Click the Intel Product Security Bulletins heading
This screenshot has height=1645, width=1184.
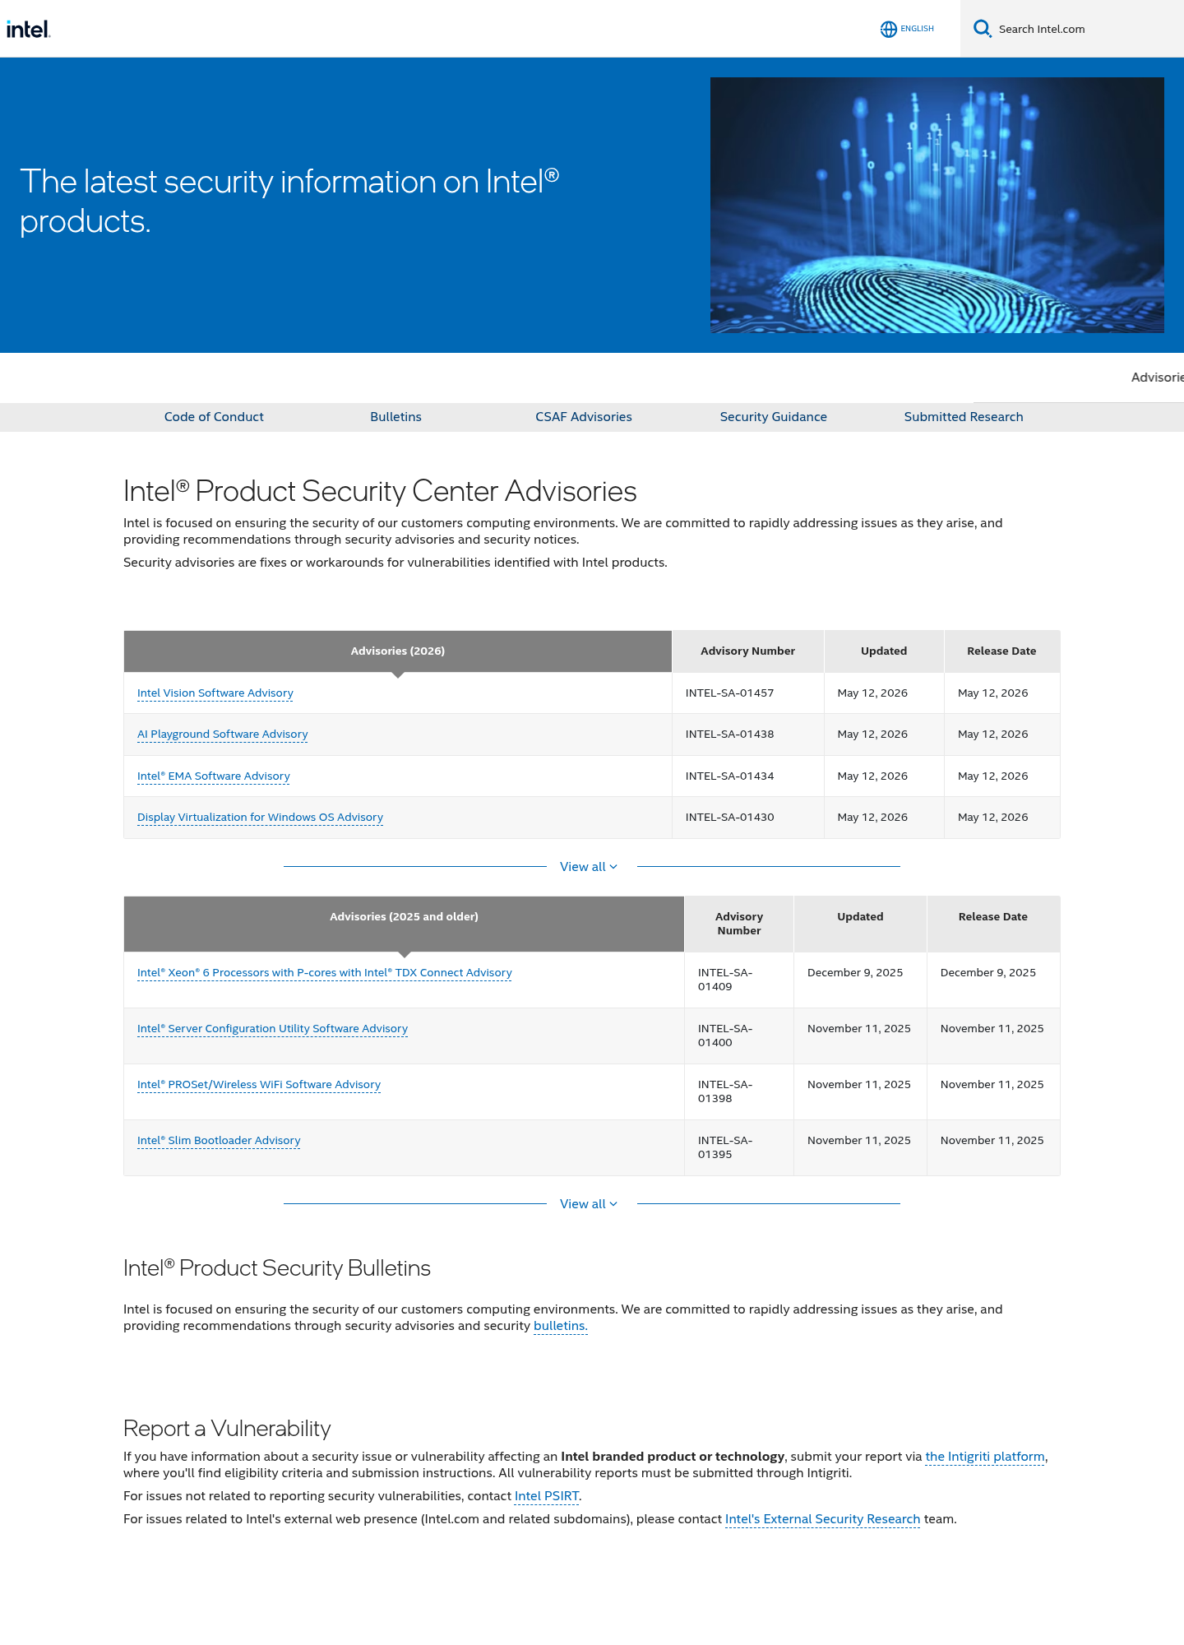click(277, 1268)
